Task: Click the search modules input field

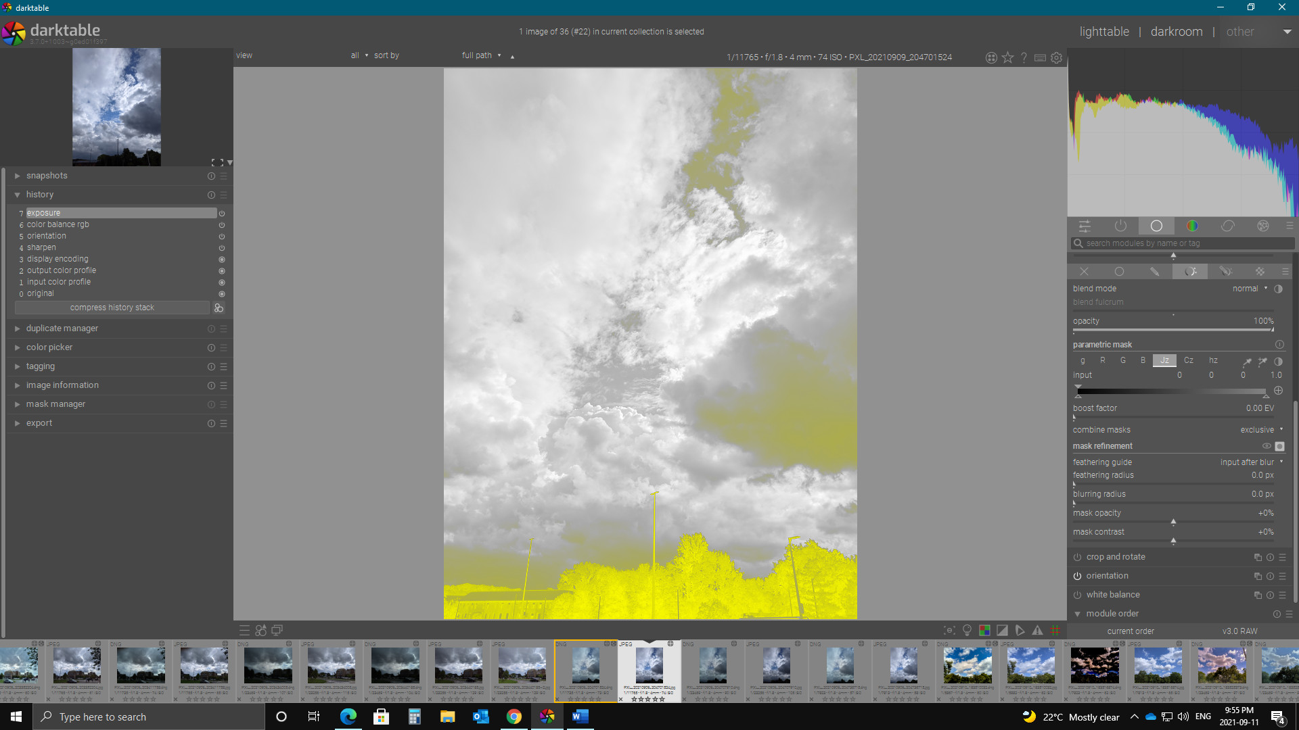Action: click(1183, 243)
